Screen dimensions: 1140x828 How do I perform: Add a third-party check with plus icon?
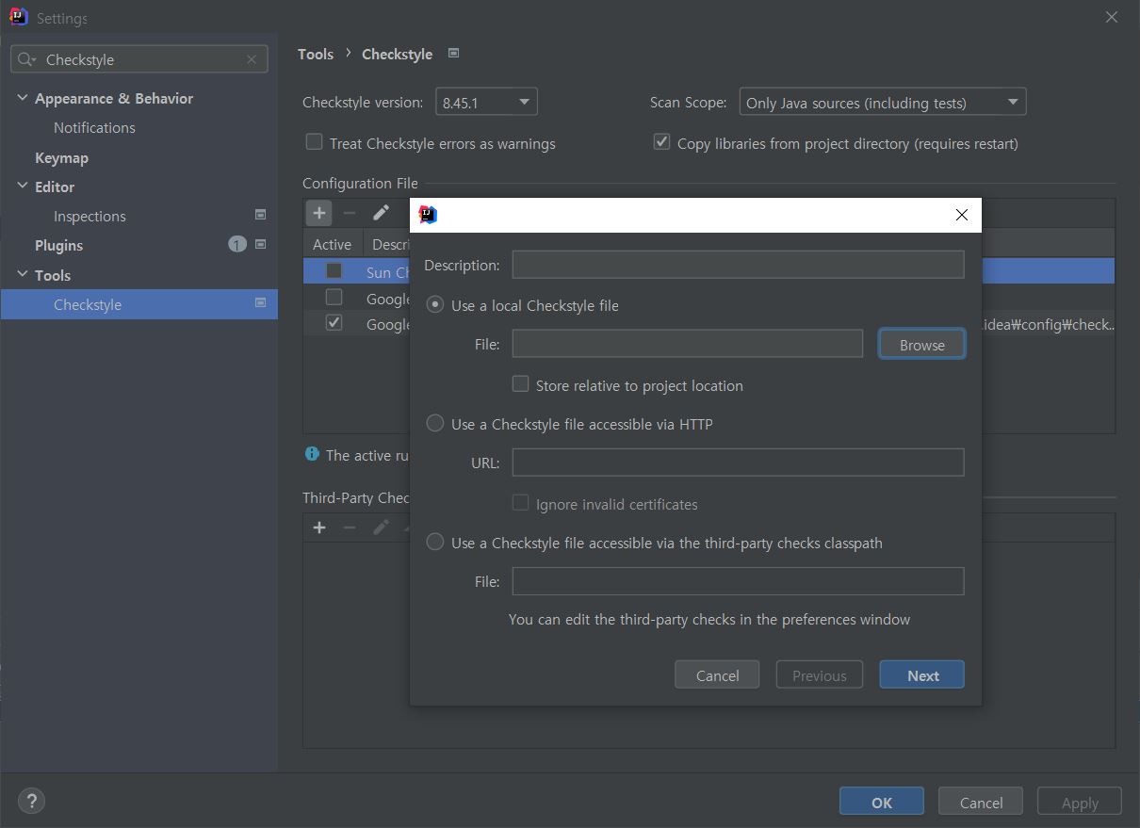click(319, 528)
